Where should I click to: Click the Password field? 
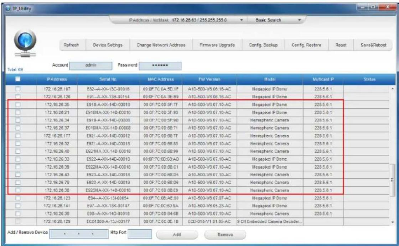coord(160,66)
